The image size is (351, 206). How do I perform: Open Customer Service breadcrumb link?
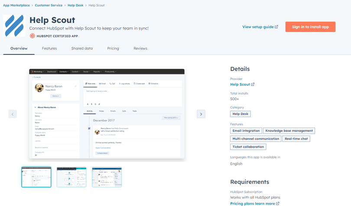point(49,5)
